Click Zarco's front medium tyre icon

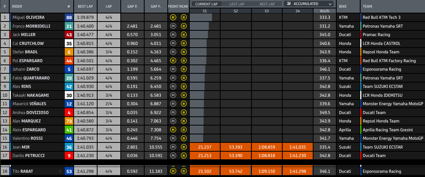coord(173,69)
